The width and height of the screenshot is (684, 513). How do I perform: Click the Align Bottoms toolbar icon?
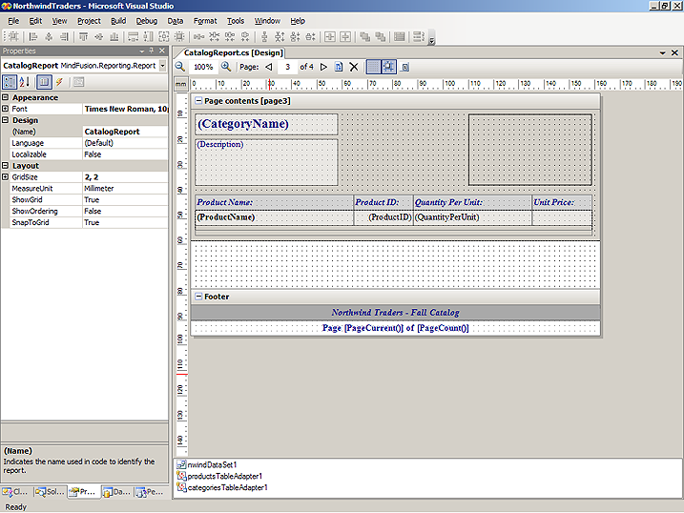(x=114, y=36)
